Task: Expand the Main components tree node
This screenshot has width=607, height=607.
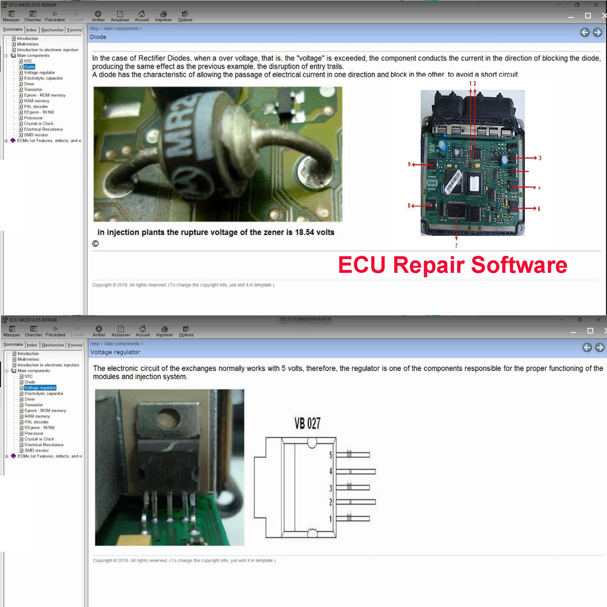Action: click(x=5, y=55)
